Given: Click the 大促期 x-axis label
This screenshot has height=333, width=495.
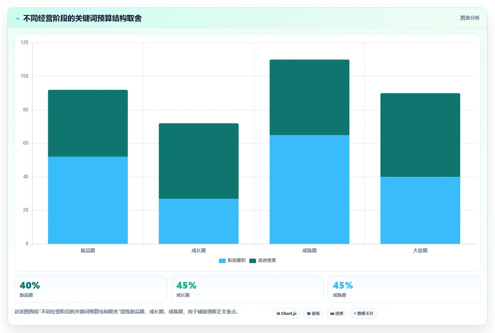Looking at the screenshot, I should pyautogui.click(x=420, y=250).
